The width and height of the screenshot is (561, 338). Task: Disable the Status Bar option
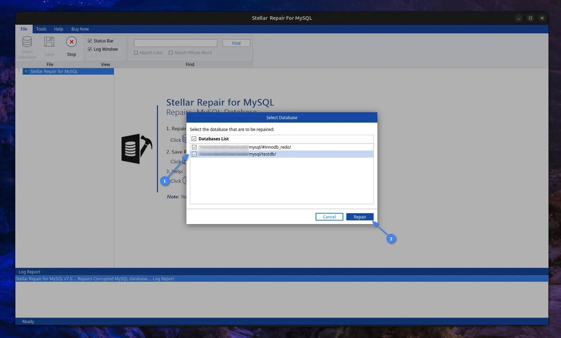[x=90, y=41]
